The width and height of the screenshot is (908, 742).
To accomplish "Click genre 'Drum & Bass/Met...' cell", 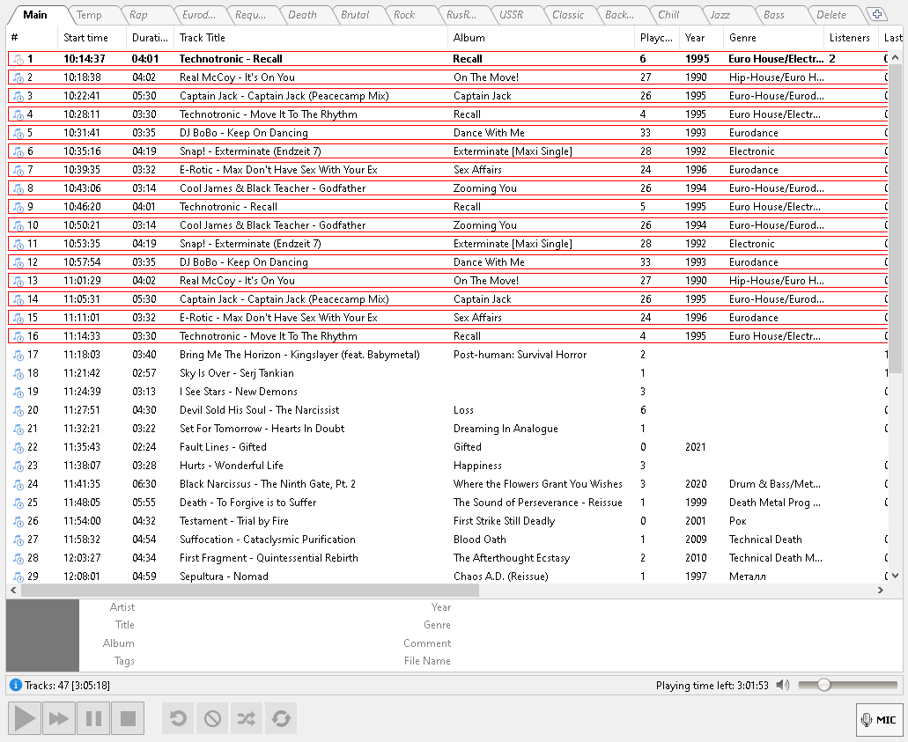I will point(774,484).
